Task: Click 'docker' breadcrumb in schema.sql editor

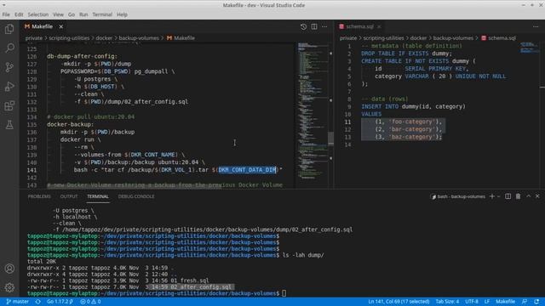Action: [x=418, y=38]
